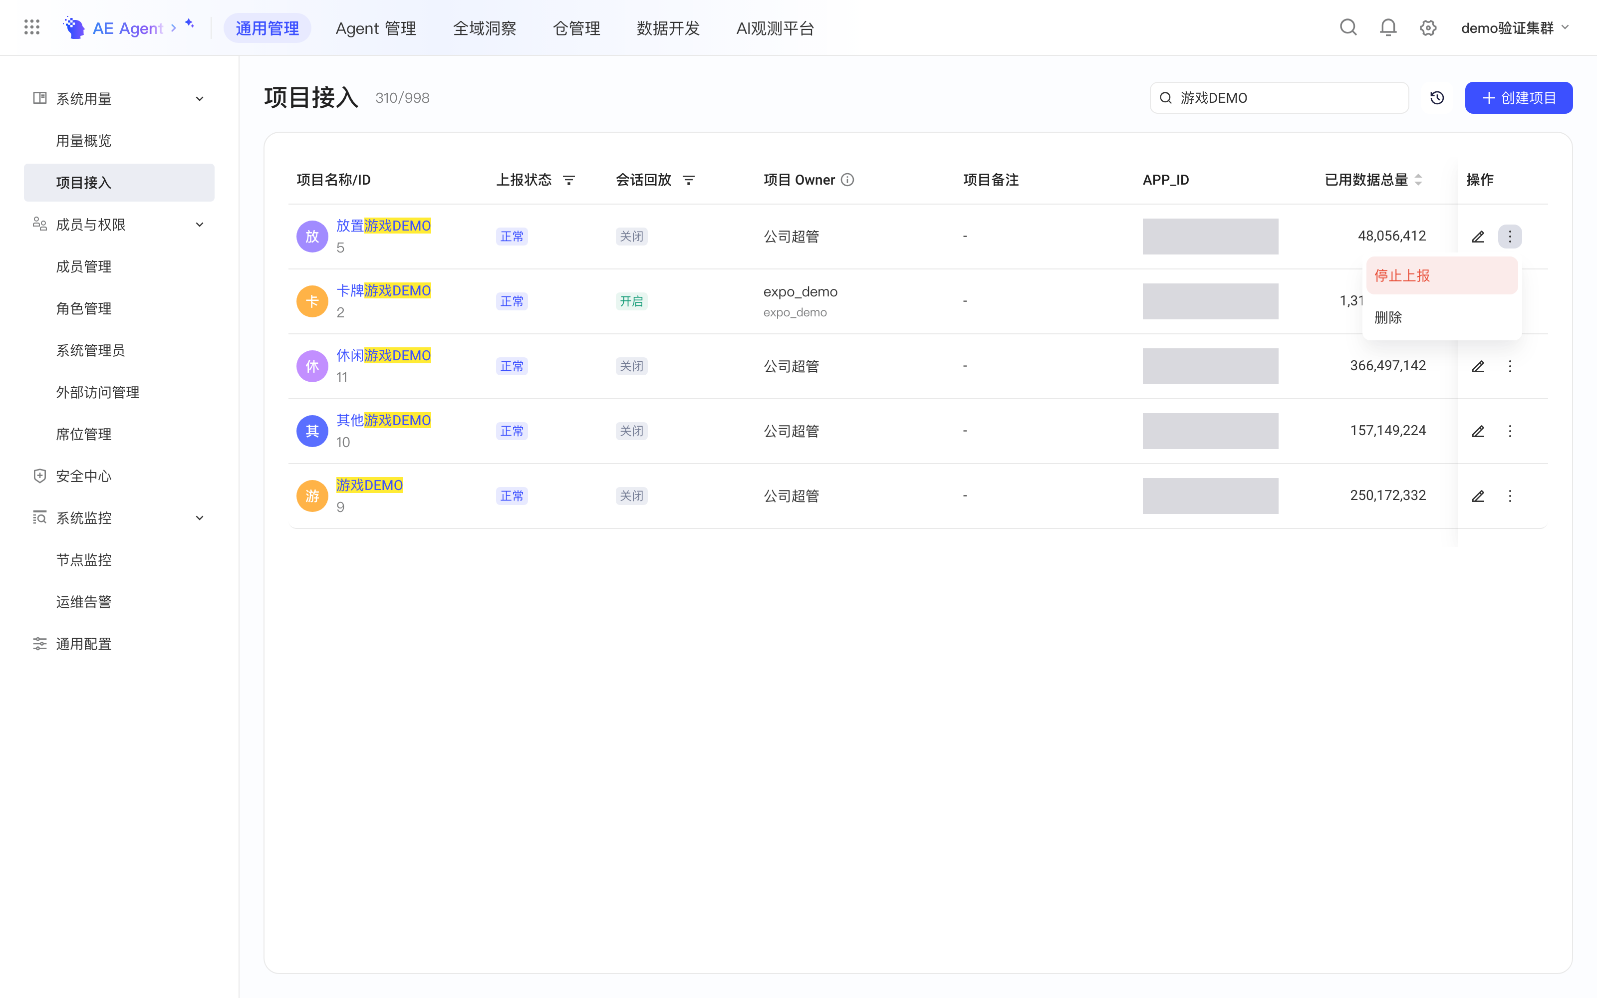Filter by 上报状态 column filter icon
Image resolution: width=1597 pixels, height=998 pixels.
coord(569,180)
